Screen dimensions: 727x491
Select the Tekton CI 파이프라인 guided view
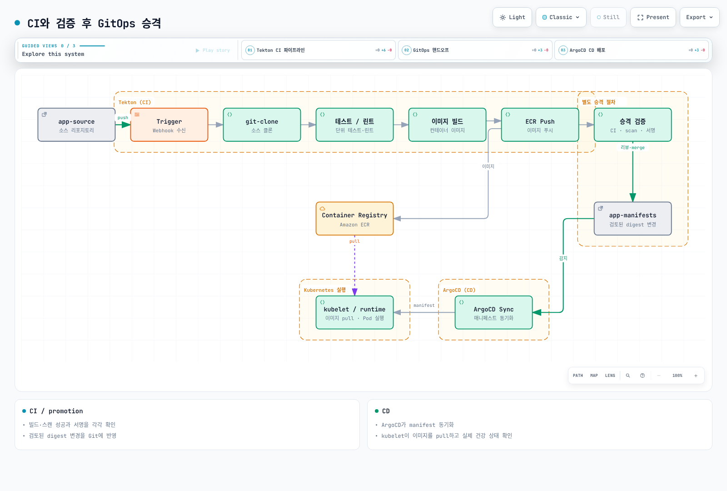(318, 50)
